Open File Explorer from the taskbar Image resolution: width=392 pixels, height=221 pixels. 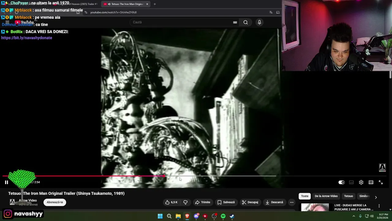coord(178,216)
